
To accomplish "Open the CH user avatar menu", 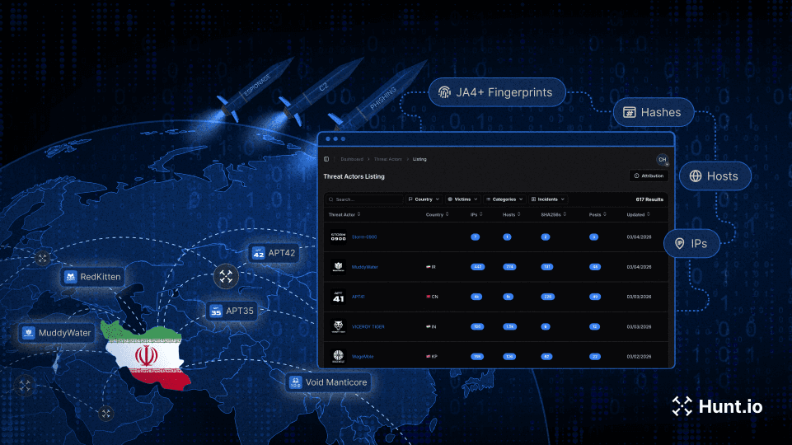I will (662, 160).
